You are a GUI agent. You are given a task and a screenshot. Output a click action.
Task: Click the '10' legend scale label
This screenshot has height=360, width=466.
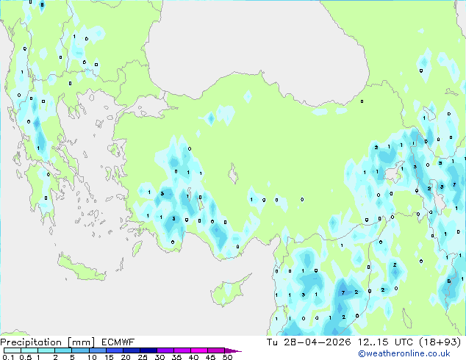(x=92, y=357)
